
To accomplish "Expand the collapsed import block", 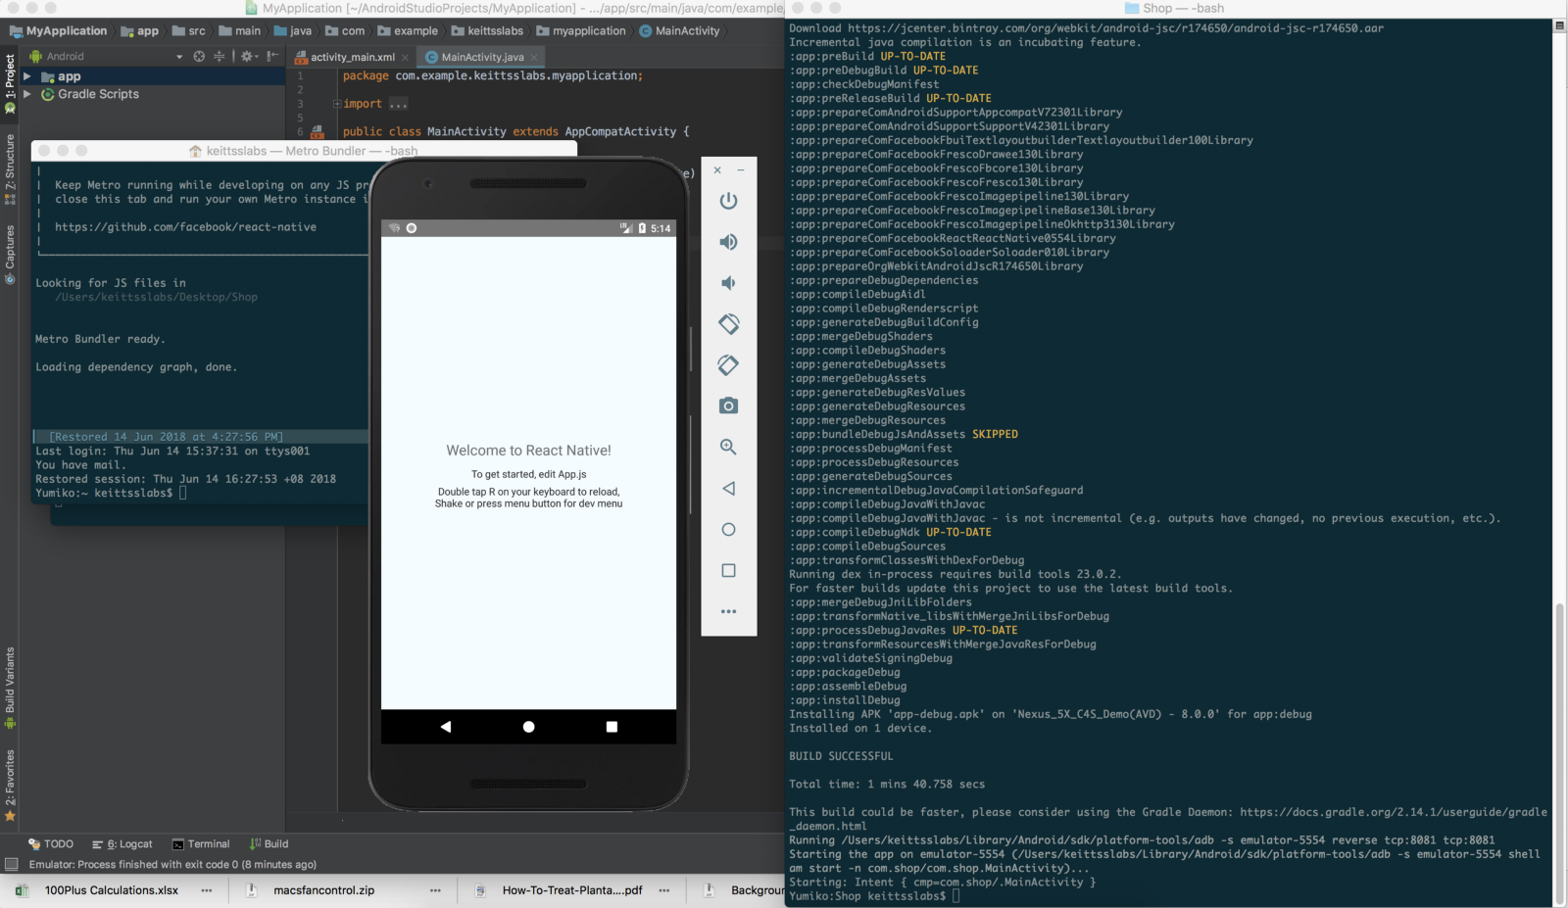I will 337,104.
